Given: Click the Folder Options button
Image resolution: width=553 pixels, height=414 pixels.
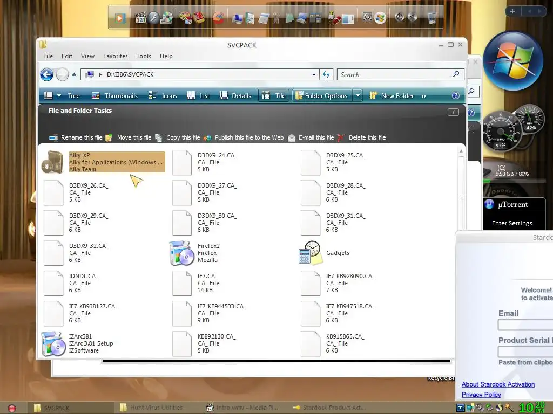Looking at the screenshot, I should click(x=322, y=96).
